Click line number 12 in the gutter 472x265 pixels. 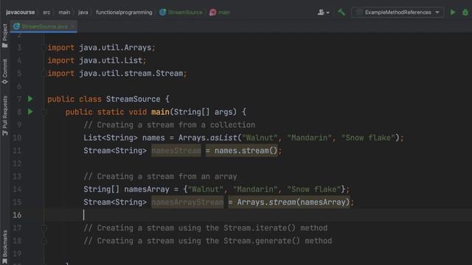[x=17, y=163]
